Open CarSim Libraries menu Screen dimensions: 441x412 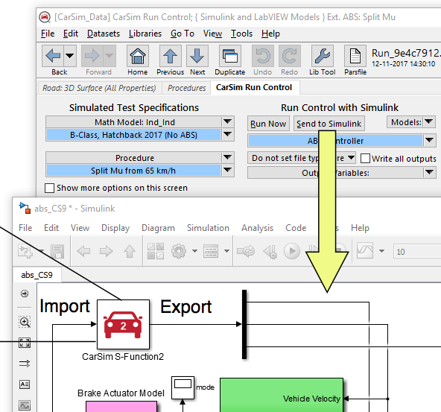tap(145, 34)
